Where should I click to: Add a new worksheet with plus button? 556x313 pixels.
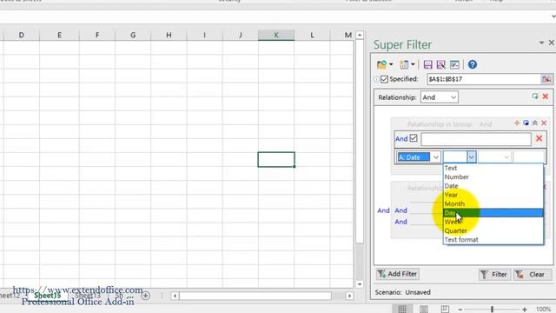click(x=145, y=296)
